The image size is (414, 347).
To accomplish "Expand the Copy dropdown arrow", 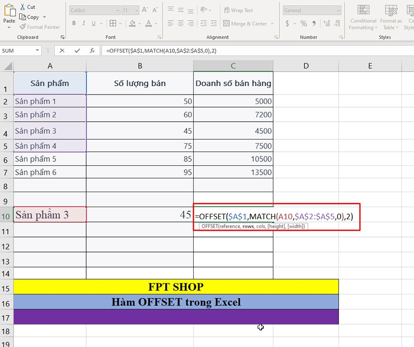I will [x=44, y=17].
